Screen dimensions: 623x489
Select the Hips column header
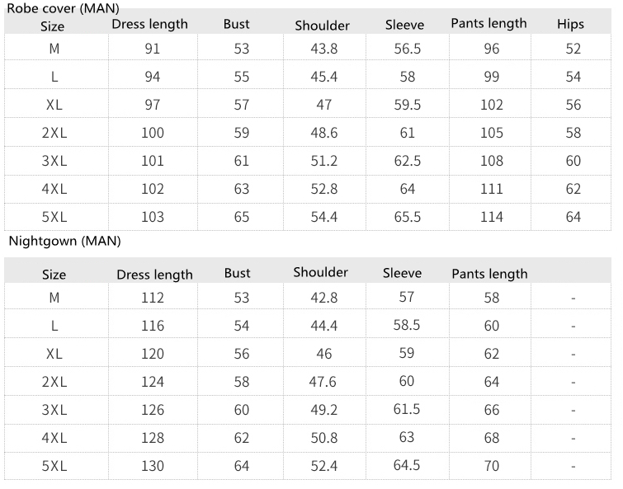tap(570, 24)
